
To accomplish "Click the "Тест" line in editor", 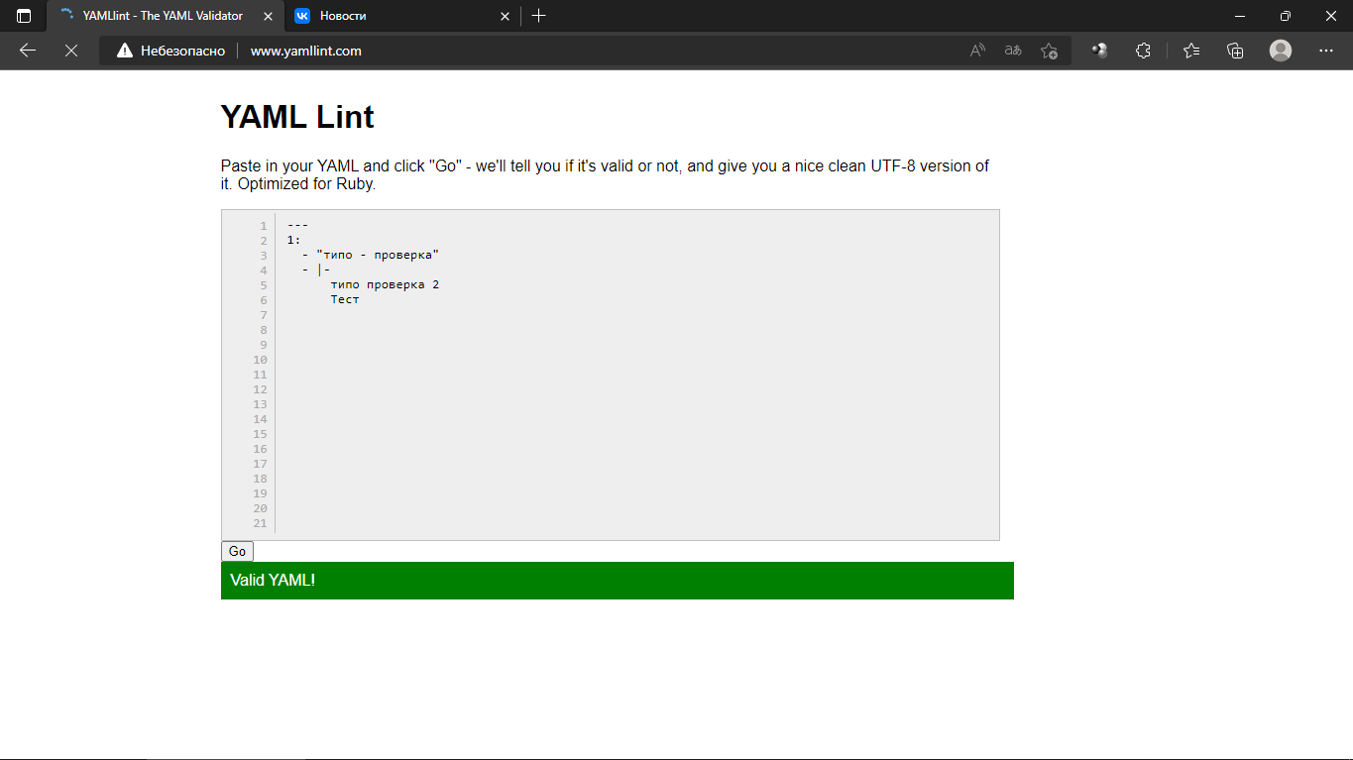I will pyautogui.click(x=345, y=299).
